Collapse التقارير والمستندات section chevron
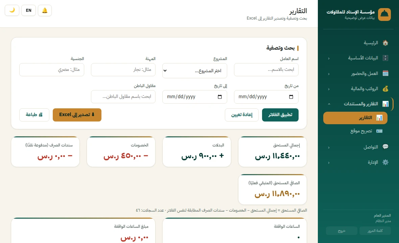This screenshot has width=399, height=243. pos(329,104)
